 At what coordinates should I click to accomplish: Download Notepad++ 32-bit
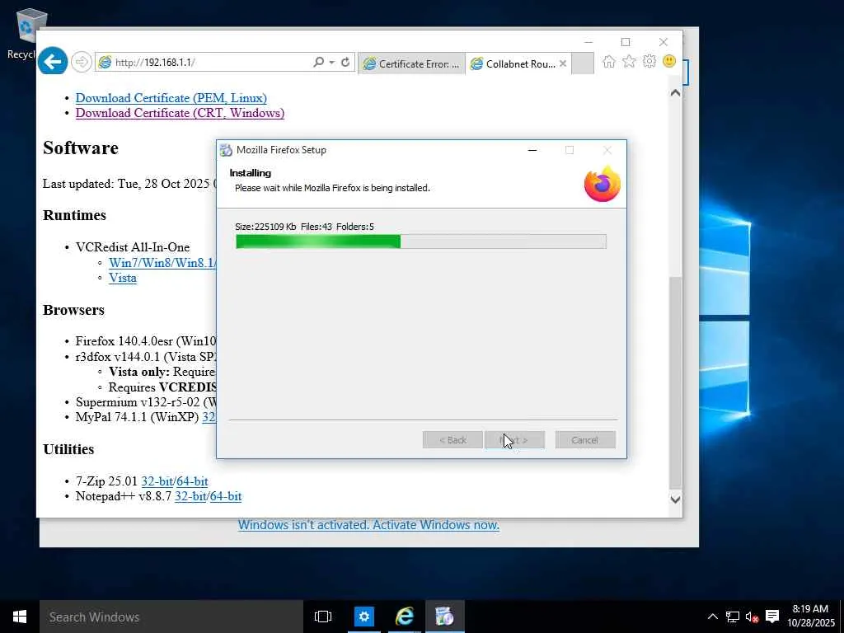pyautogui.click(x=190, y=496)
